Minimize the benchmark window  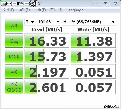pos(95,4)
